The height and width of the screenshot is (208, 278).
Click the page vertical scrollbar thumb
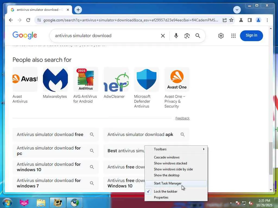click(271, 158)
